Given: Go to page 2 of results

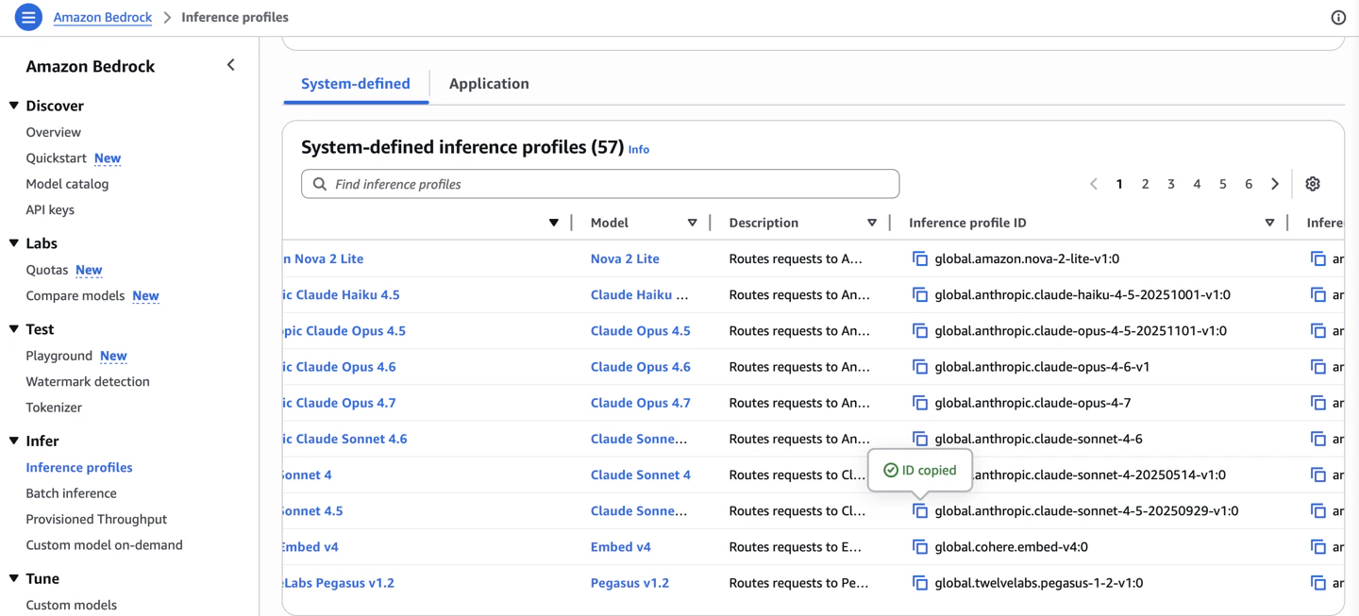Looking at the screenshot, I should pyautogui.click(x=1146, y=184).
